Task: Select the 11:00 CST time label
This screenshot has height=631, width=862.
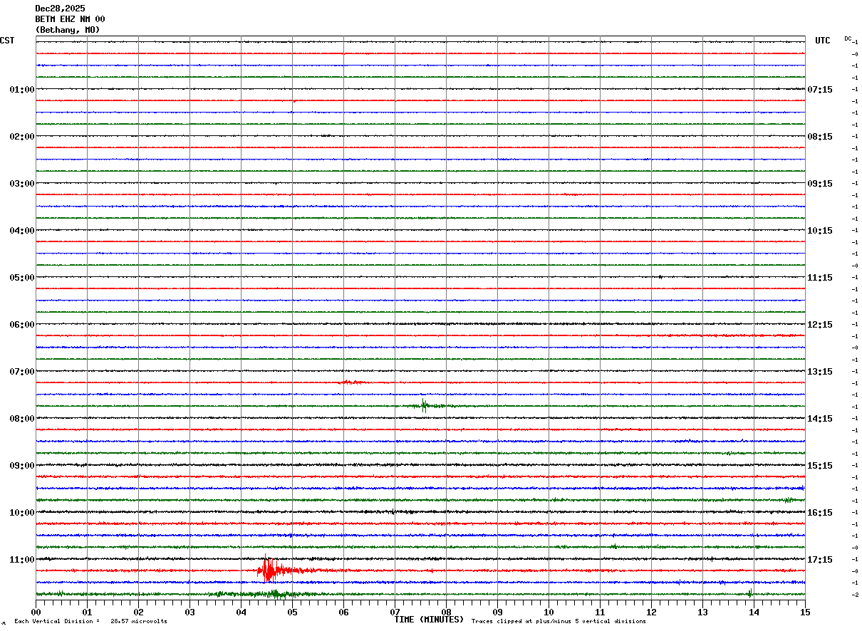Action: (22, 560)
